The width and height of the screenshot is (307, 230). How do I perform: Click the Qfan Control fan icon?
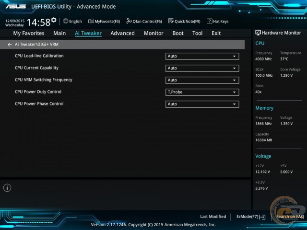(129, 21)
